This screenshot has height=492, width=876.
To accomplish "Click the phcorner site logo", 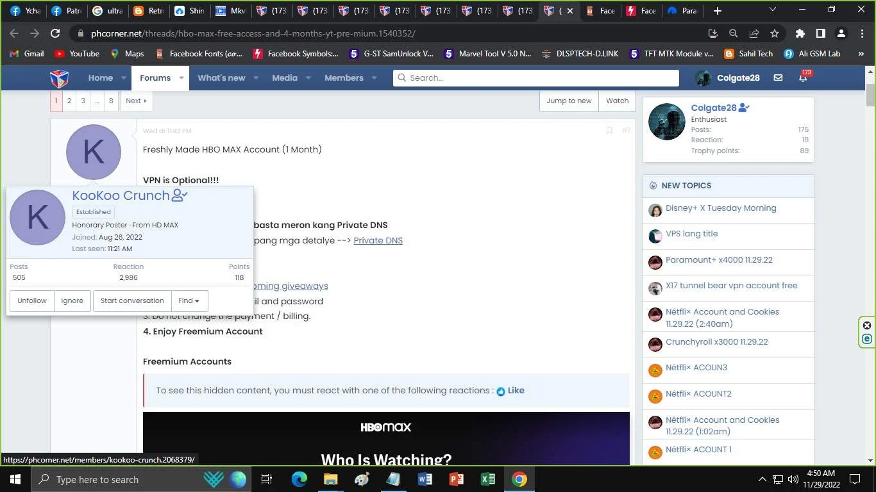I will coord(60,78).
